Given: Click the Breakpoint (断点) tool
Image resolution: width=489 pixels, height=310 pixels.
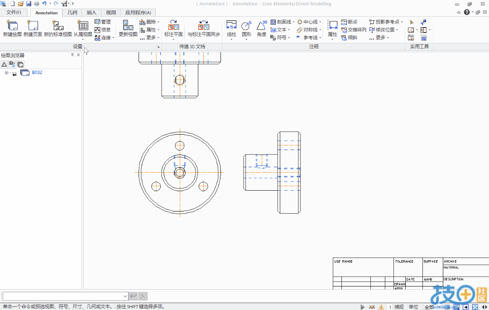Looking at the screenshot, I should click(x=349, y=22).
